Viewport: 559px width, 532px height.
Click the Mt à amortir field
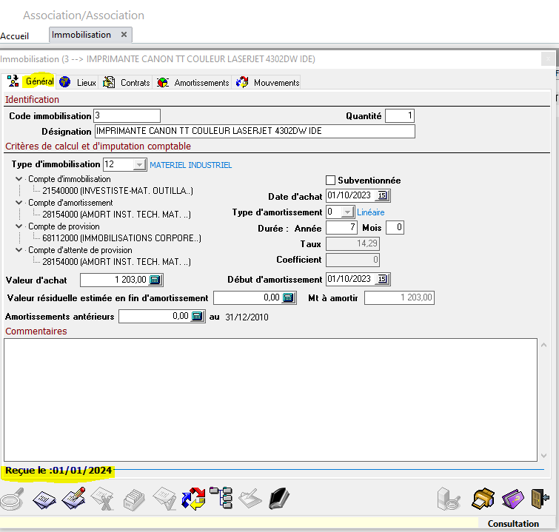[399, 297]
